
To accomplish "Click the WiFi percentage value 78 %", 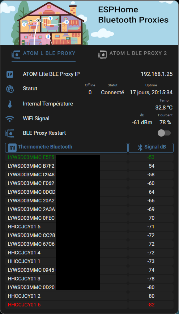I will (165, 122).
